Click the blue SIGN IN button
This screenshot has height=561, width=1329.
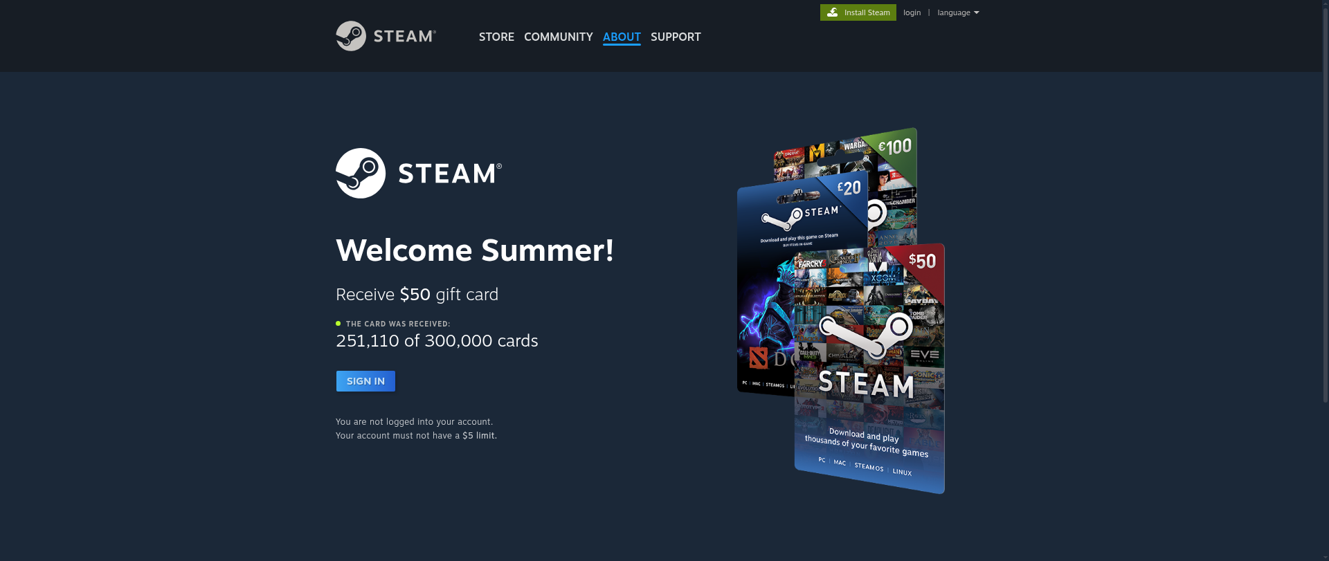point(365,381)
